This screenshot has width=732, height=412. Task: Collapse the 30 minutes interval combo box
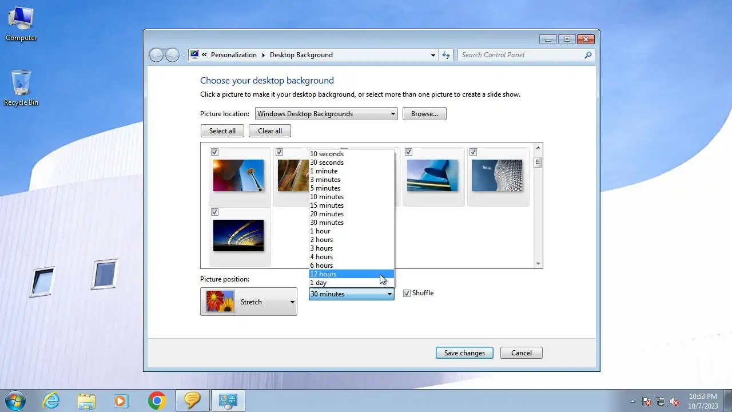point(351,294)
